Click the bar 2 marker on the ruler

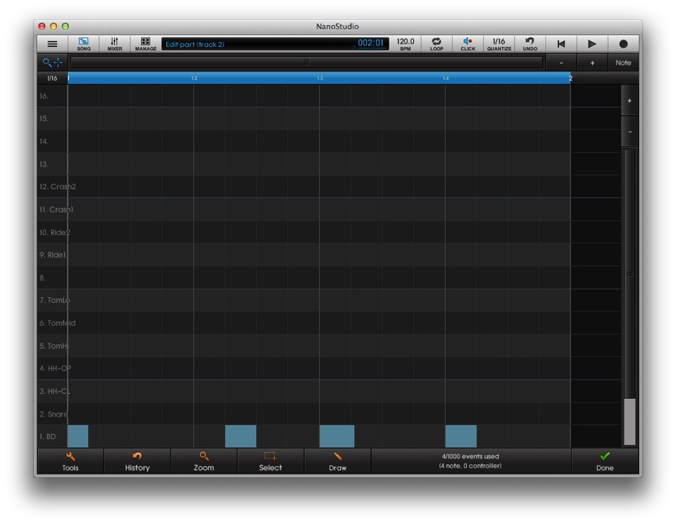570,78
